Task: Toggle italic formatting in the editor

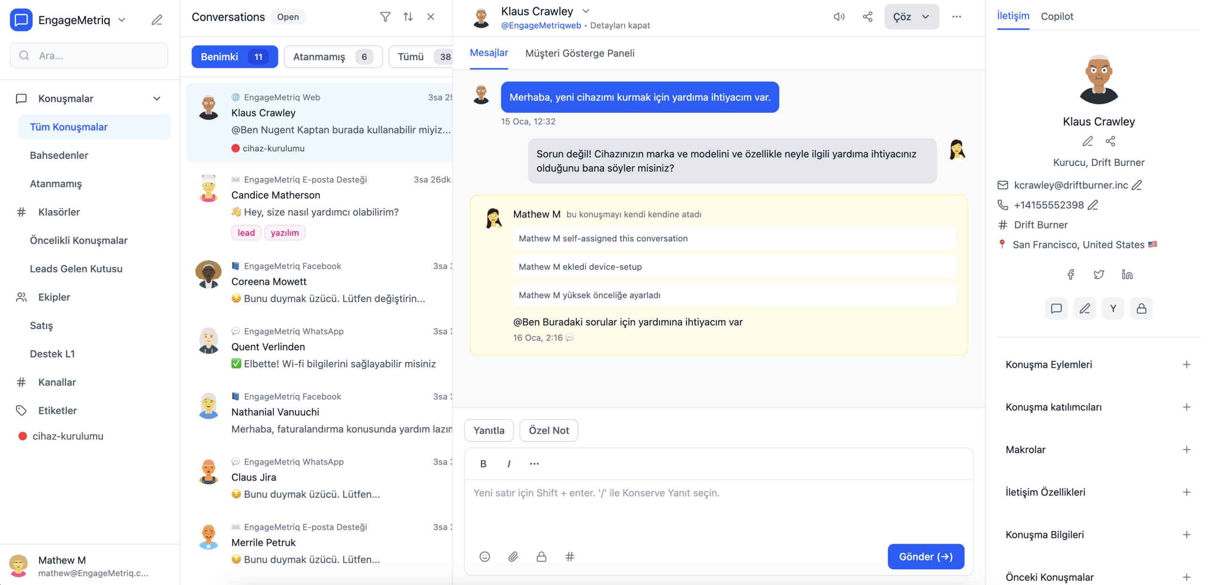Action: pos(509,464)
